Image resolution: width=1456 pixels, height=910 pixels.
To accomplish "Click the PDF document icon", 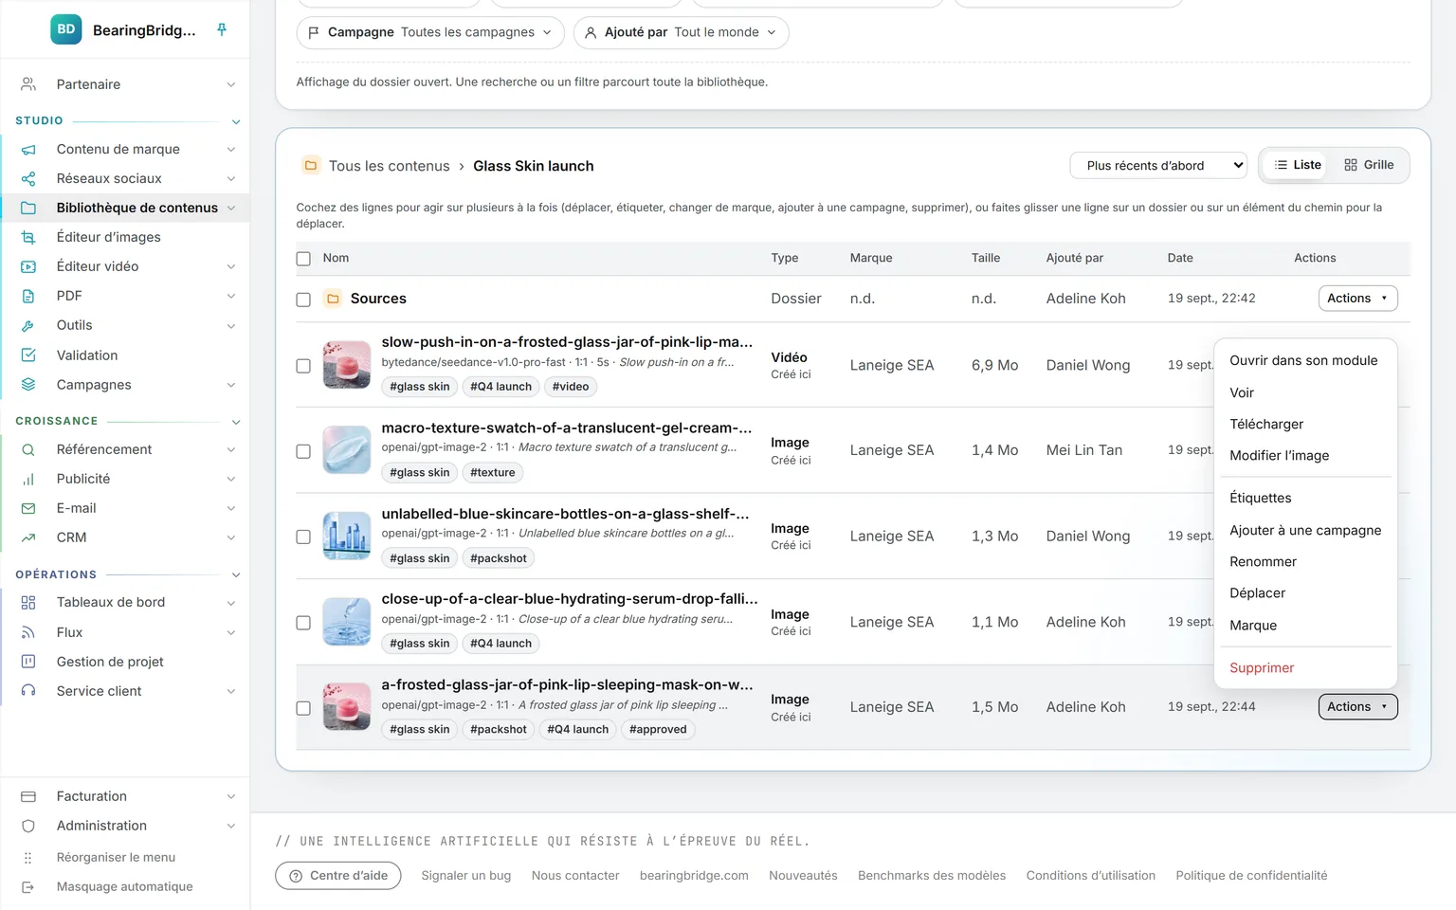I will (28, 297).
